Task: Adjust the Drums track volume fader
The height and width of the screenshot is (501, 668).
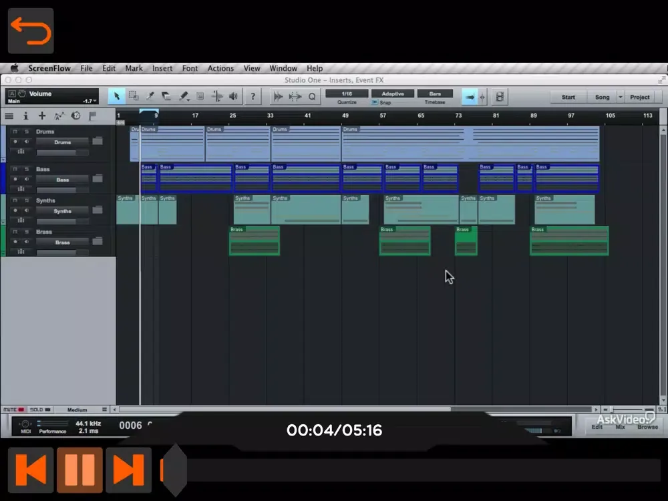Action: 63,152
